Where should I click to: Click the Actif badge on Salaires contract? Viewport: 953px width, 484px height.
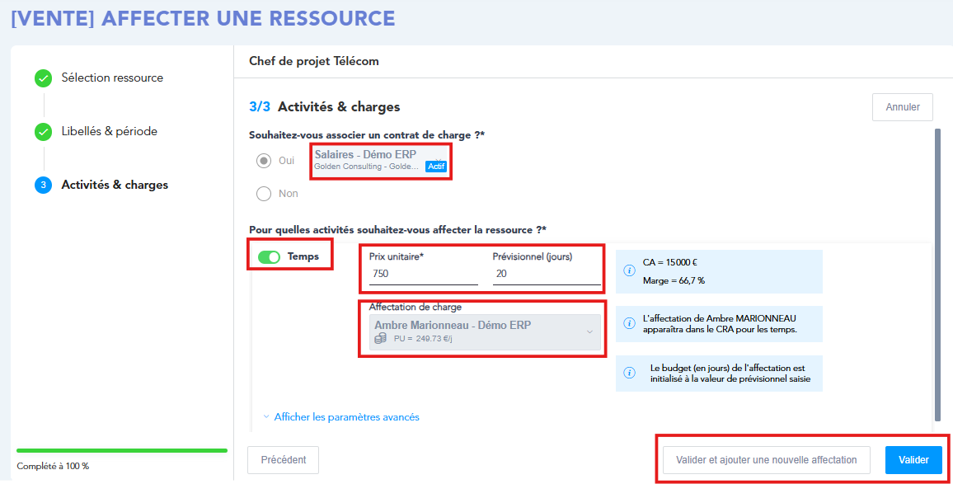tap(435, 167)
